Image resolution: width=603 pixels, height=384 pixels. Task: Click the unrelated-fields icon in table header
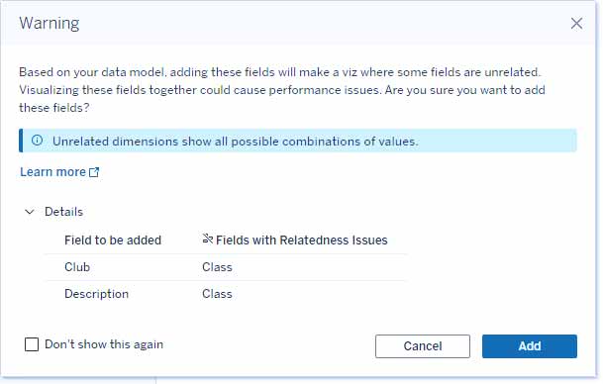click(x=207, y=239)
